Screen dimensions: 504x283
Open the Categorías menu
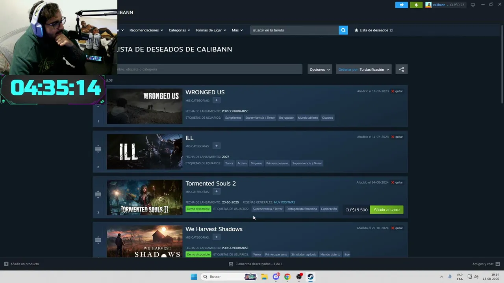pos(179,30)
